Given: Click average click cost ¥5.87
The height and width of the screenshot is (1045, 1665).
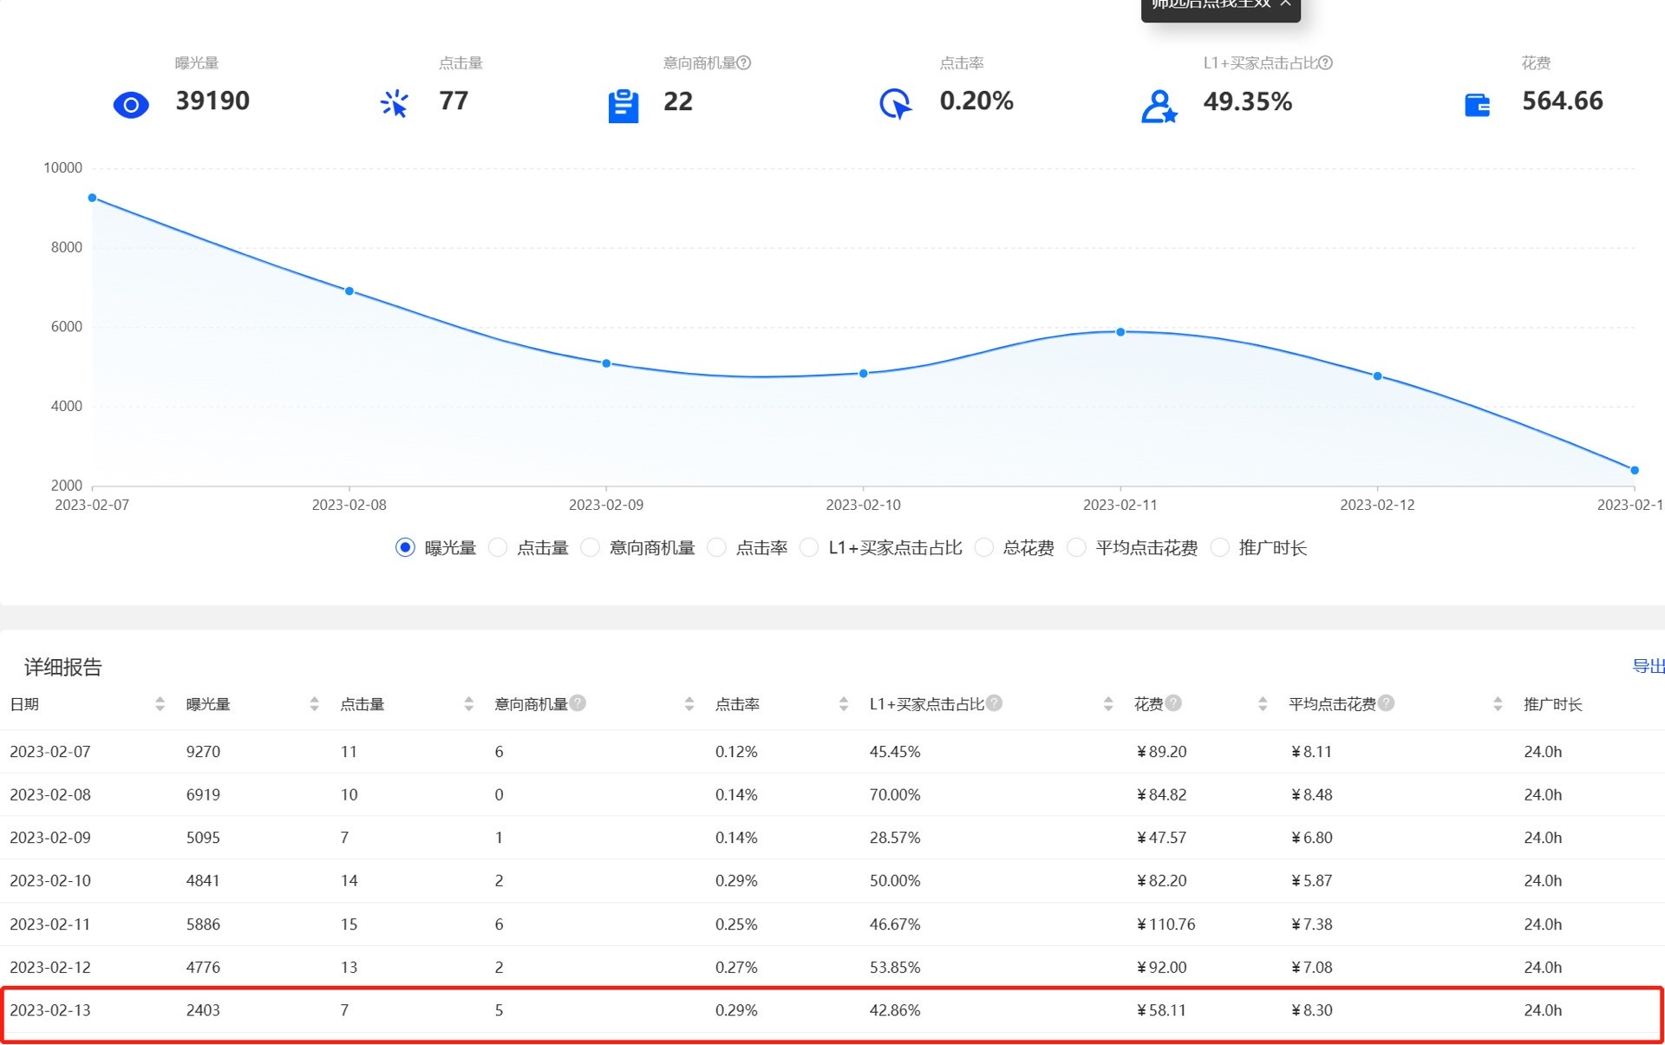Looking at the screenshot, I should [1311, 880].
